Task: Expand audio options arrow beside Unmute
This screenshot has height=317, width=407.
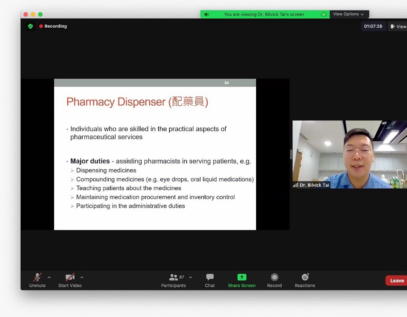Action: point(49,277)
